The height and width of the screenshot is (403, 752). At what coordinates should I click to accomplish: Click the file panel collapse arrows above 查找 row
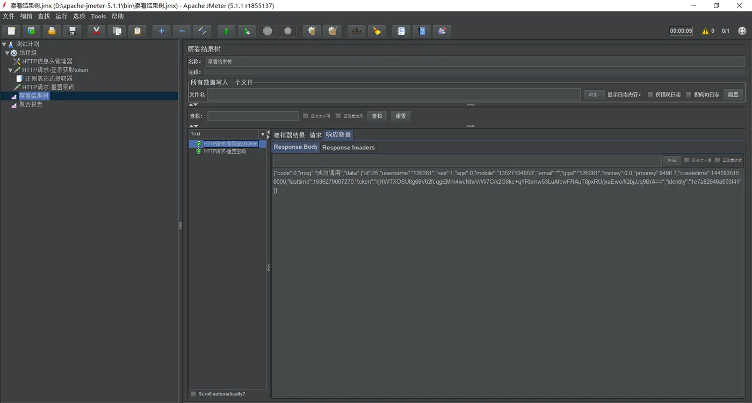pos(194,105)
